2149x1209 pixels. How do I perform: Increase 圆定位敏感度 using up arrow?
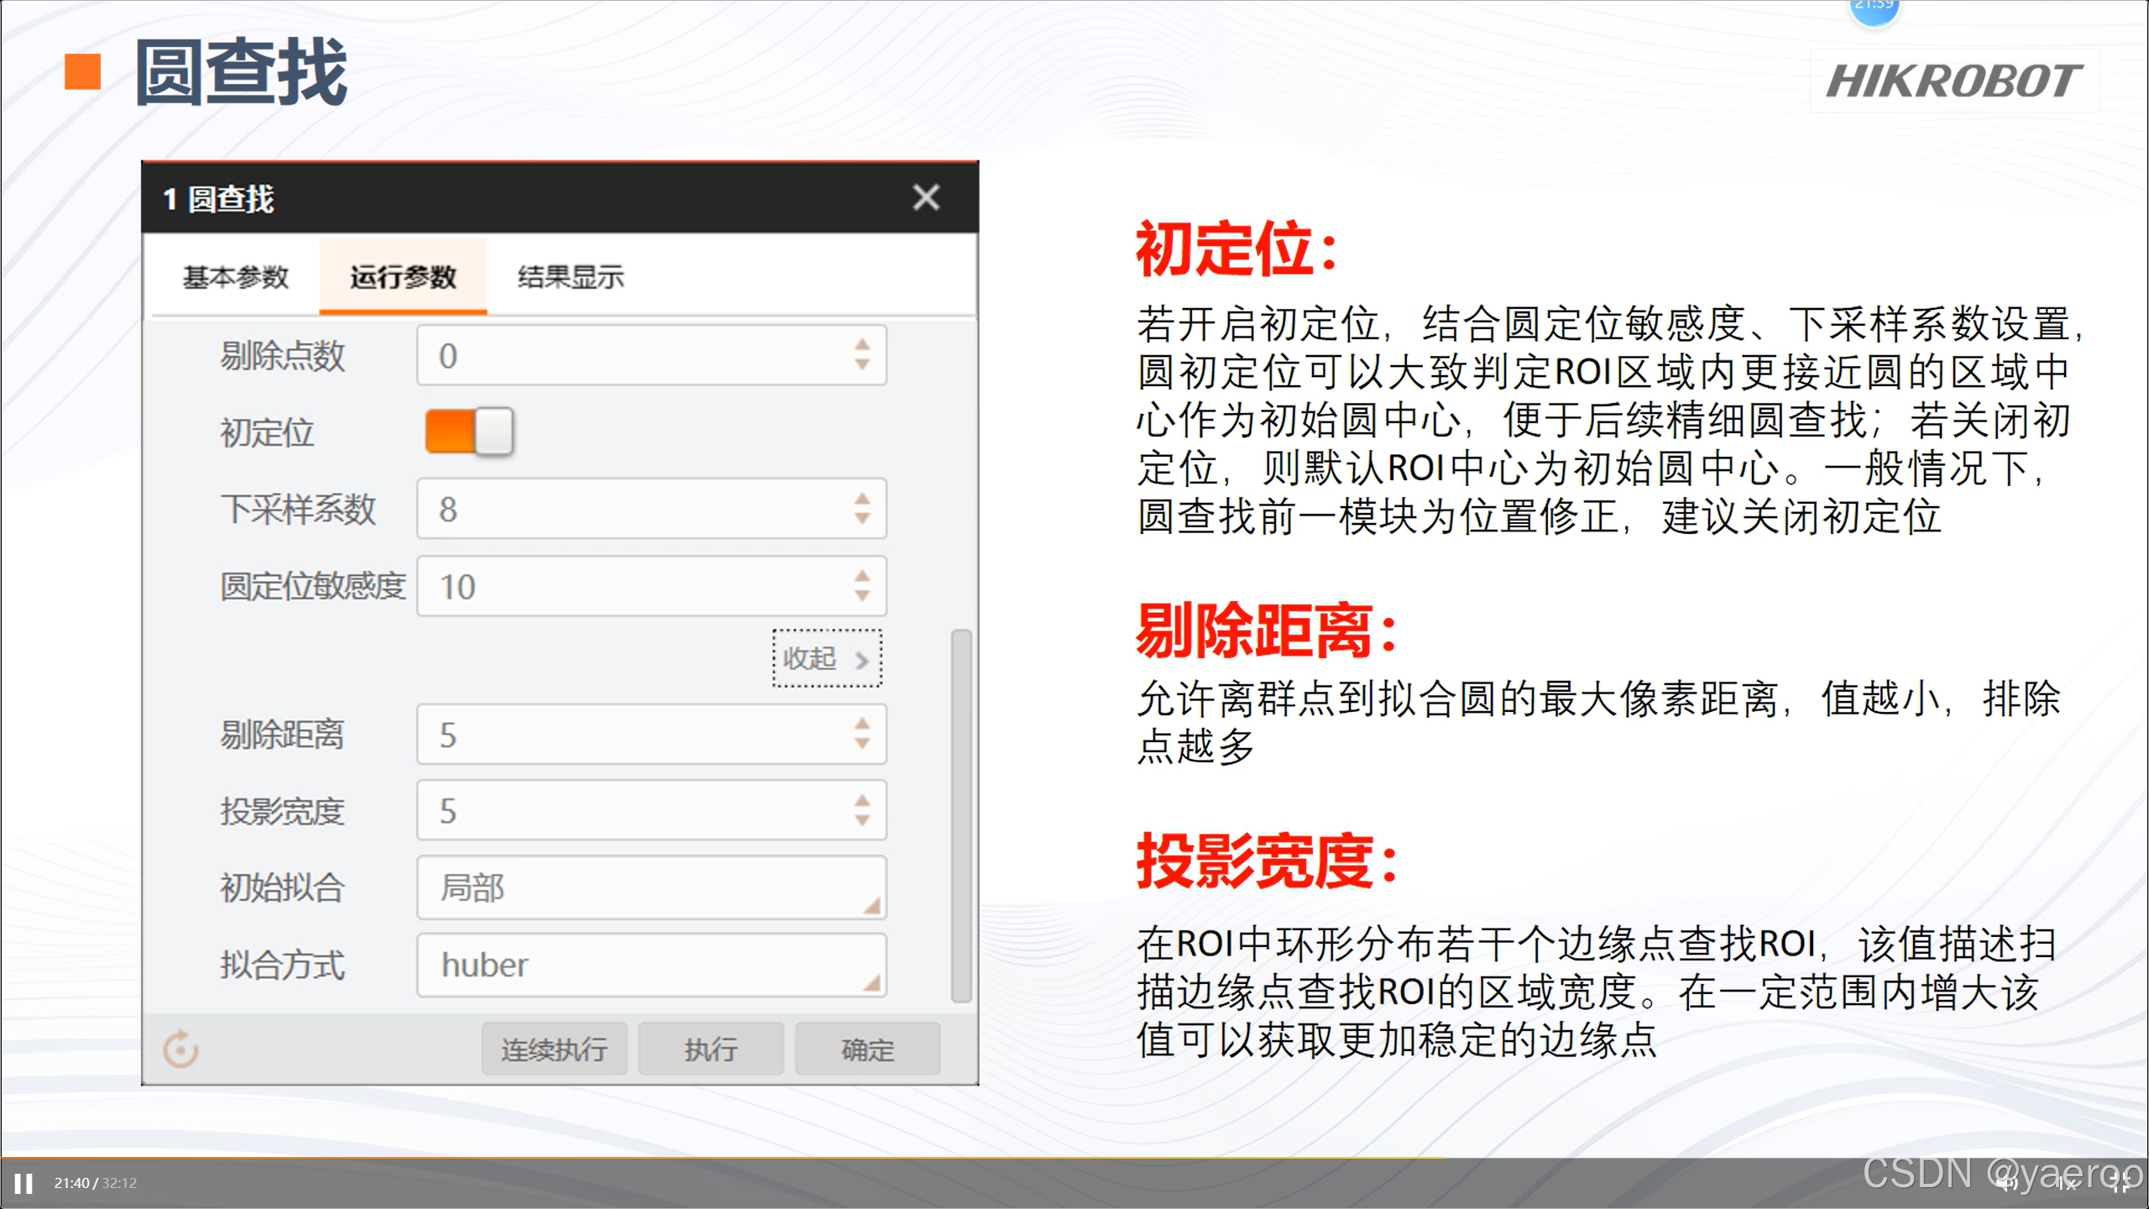[x=862, y=576]
